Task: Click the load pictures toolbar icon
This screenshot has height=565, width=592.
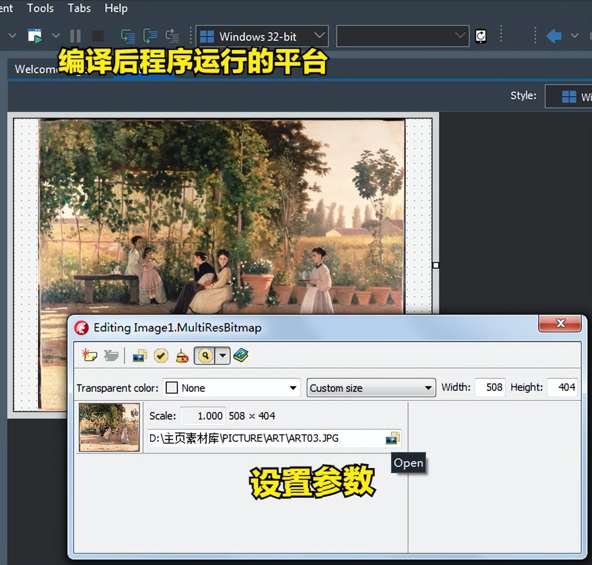Action: [x=139, y=356]
